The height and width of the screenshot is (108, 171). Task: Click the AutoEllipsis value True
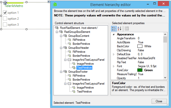pyautogui.click(x=141, y=42)
